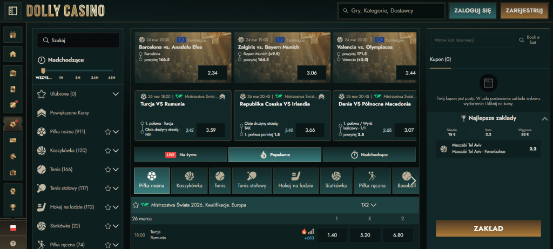Expand Tenis (166) chevron
The height and width of the screenshot is (249, 553).
[x=116, y=169]
